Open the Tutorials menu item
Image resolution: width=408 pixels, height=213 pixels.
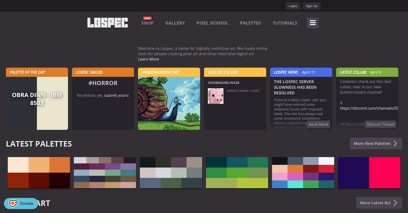tap(285, 23)
